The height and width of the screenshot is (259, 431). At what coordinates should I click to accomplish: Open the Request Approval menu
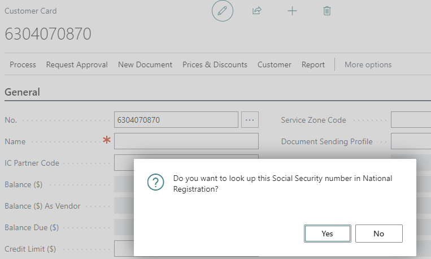tap(77, 64)
